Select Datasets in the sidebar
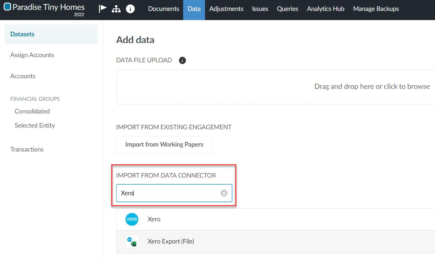This screenshot has height=259, width=435. click(22, 34)
